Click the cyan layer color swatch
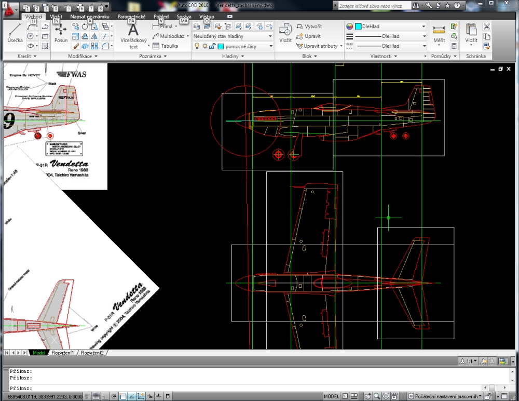This screenshot has width=519, height=401. point(221,46)
